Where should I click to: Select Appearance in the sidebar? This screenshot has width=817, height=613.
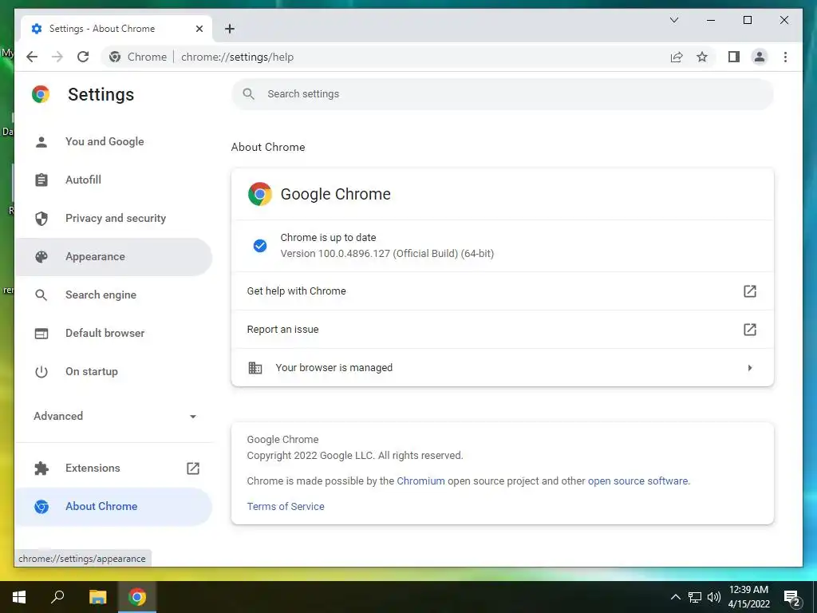(x=113, y=256)
